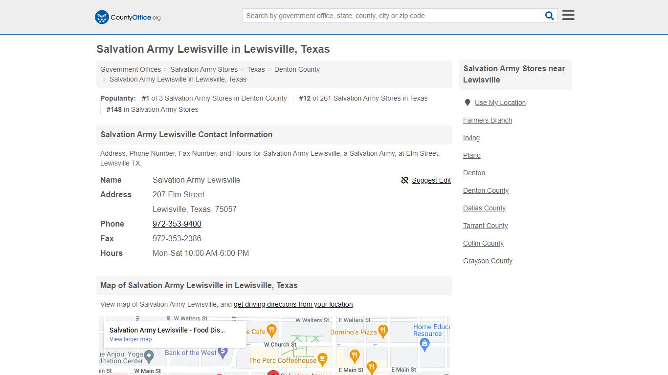Open Denton County breadcrumb link
The height and width of the screenshot is (375, 668).
297,69
